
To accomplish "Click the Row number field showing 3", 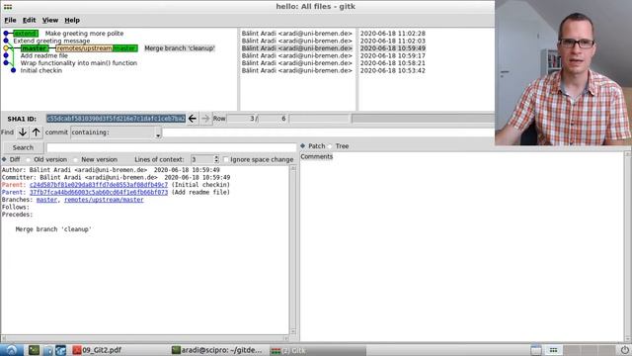I will point(241,119).
